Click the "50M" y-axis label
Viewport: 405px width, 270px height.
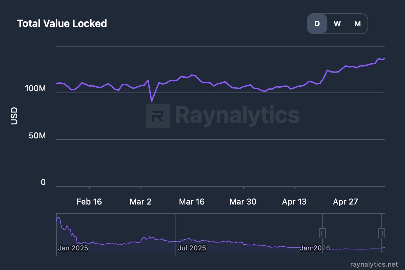pos(36,136)
